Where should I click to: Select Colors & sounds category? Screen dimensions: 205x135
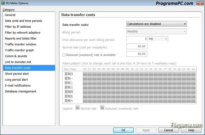[29, 56]
